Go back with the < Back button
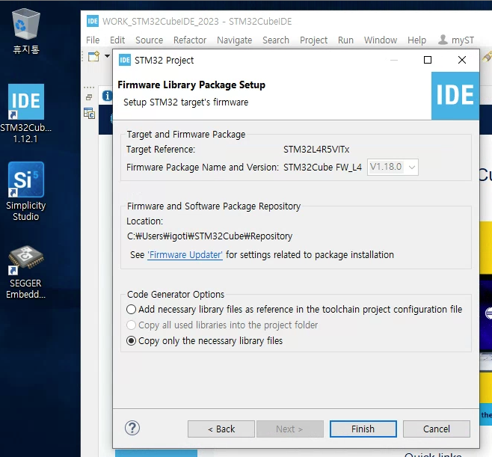 point(221,429)
